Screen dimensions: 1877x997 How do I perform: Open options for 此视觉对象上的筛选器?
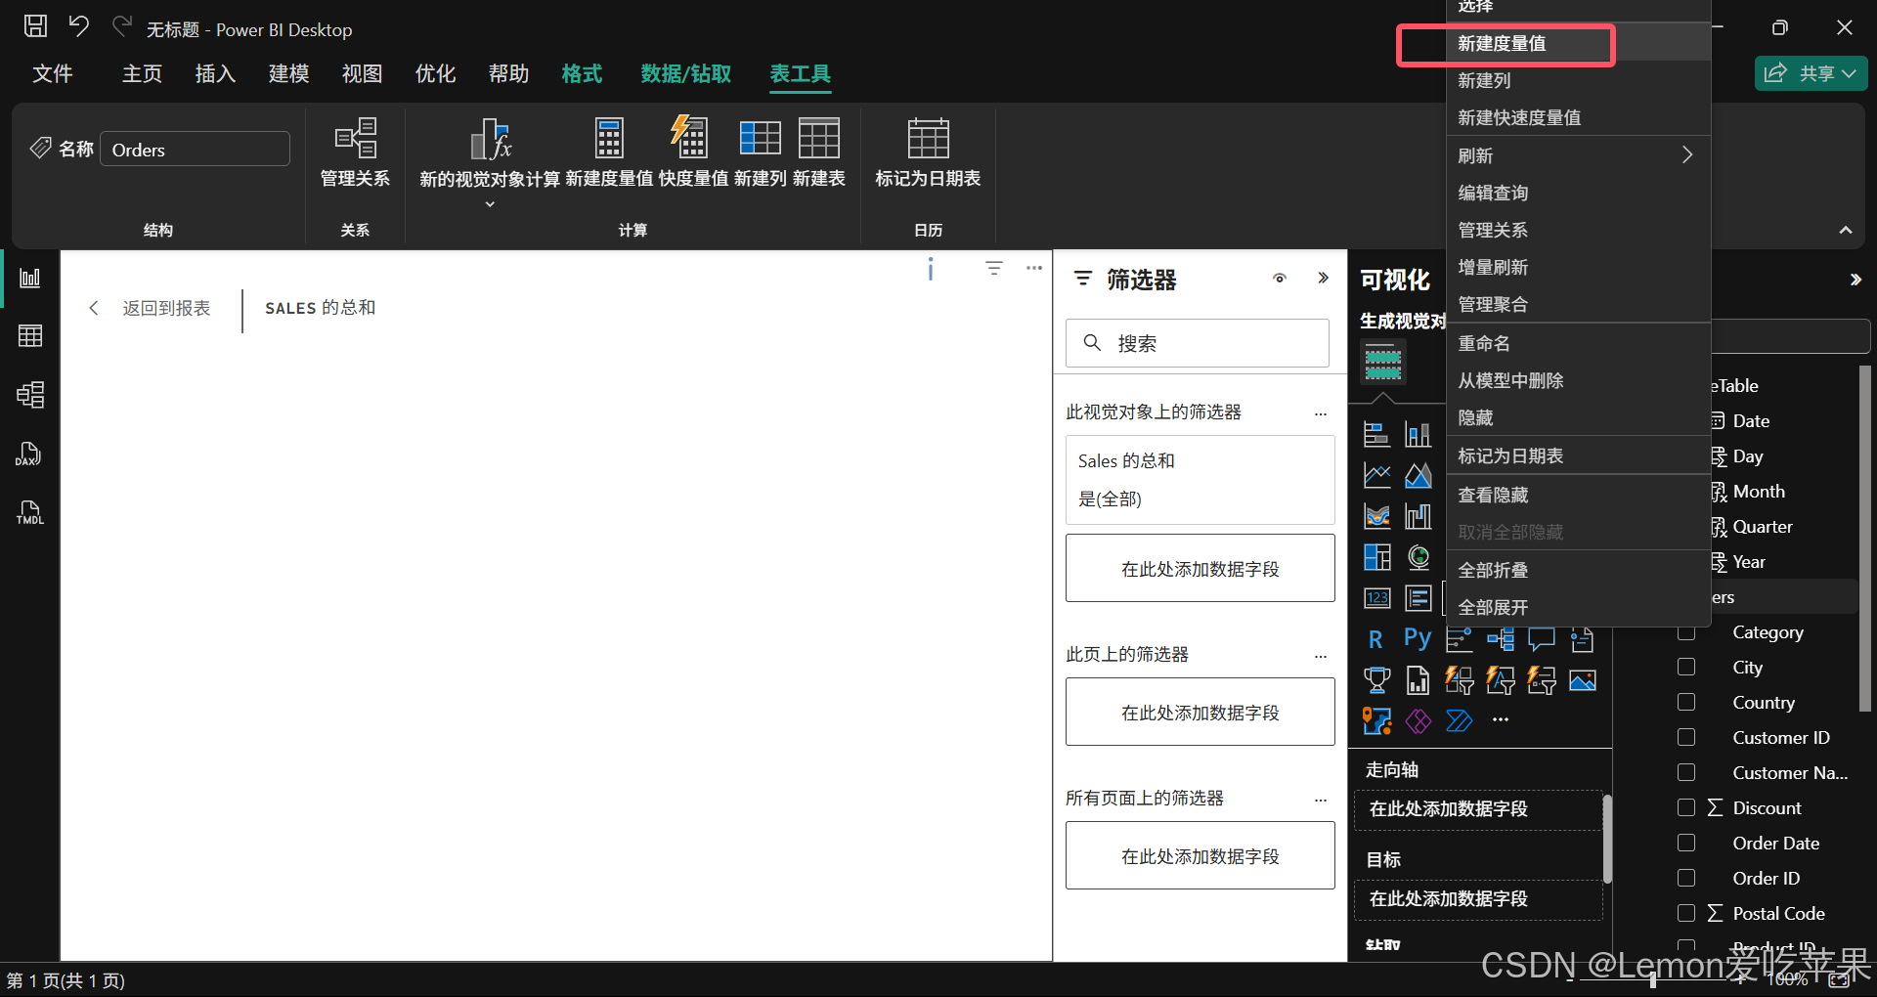tap(1321, 413)
